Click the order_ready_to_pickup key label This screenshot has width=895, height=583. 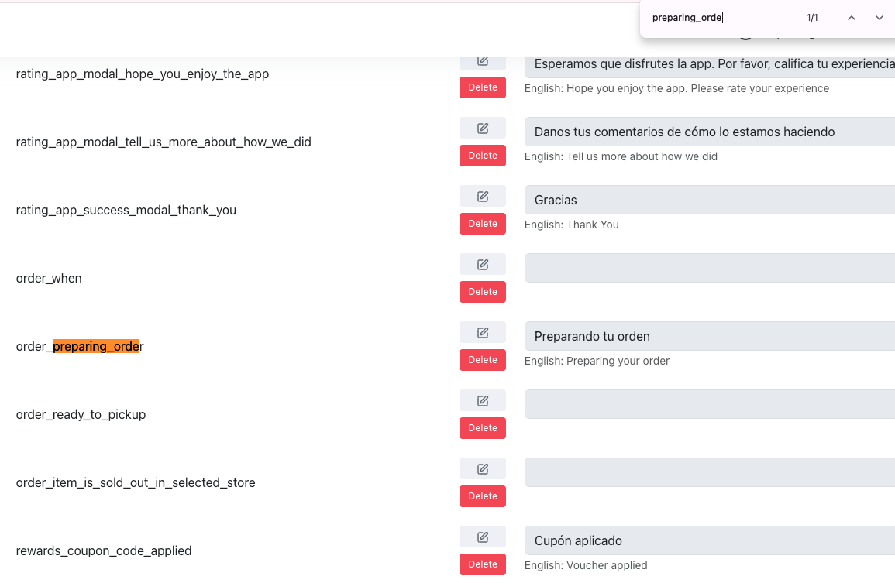tap(81, 415)
